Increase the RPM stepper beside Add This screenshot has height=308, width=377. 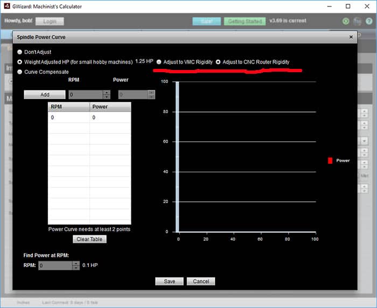[107, 92]
